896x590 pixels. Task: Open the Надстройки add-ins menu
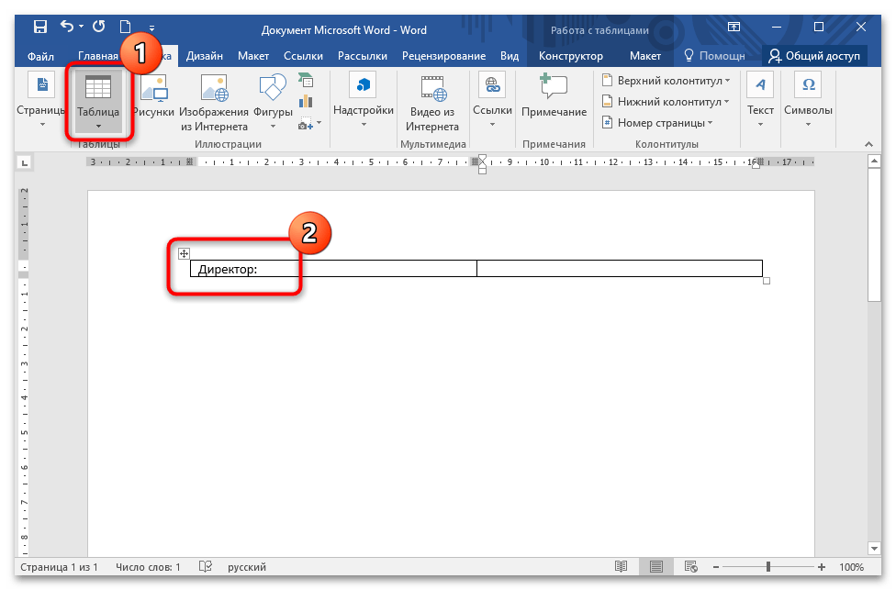pos(364,99)
